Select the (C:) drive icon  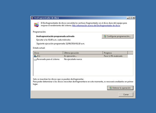coord(35,56)
